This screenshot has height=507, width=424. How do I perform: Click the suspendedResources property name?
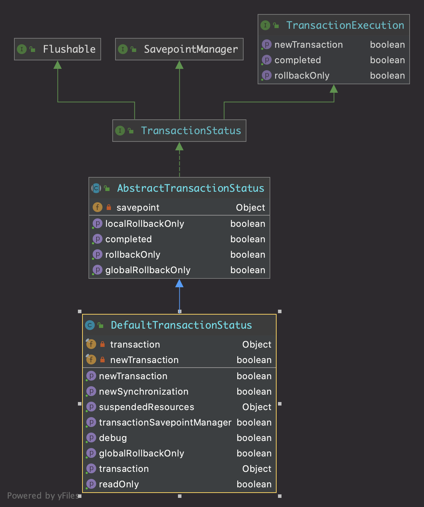(146, 407)
